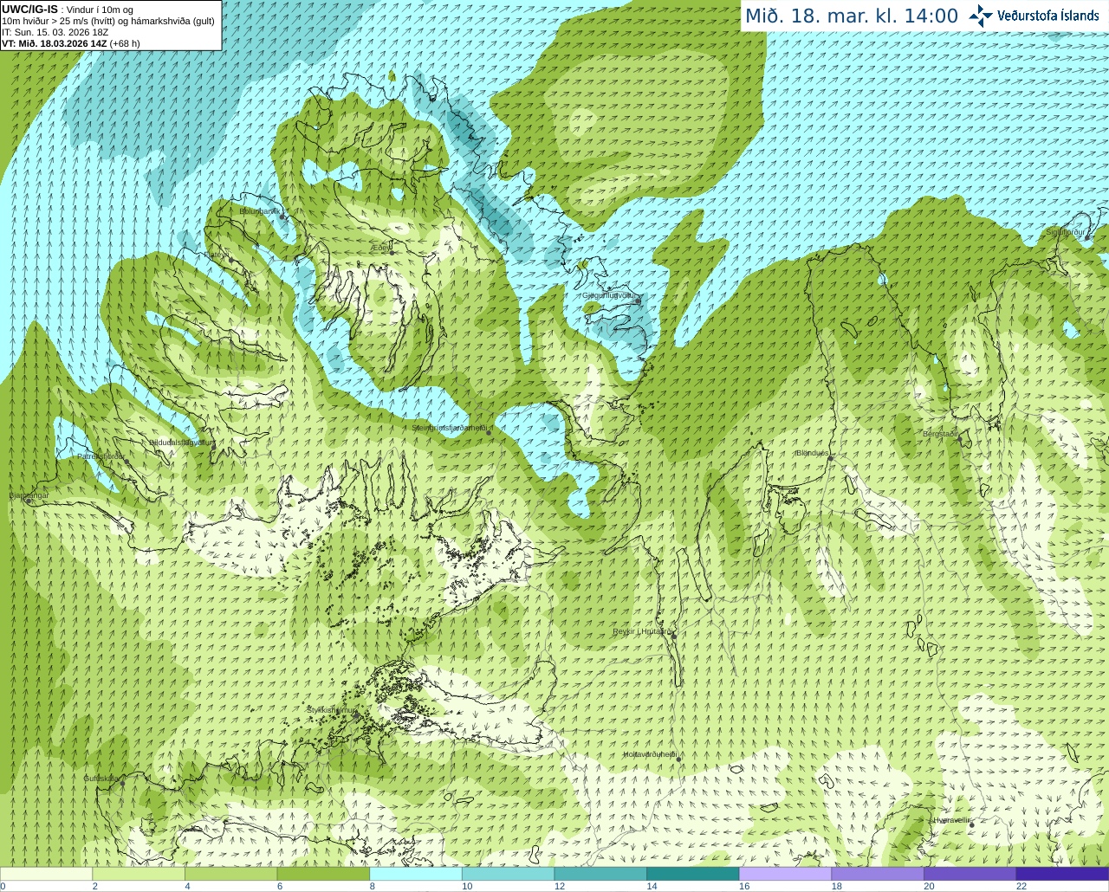Click the 2–4 m/s legend swatch
Screen dimensions: 1109x892
139,873
